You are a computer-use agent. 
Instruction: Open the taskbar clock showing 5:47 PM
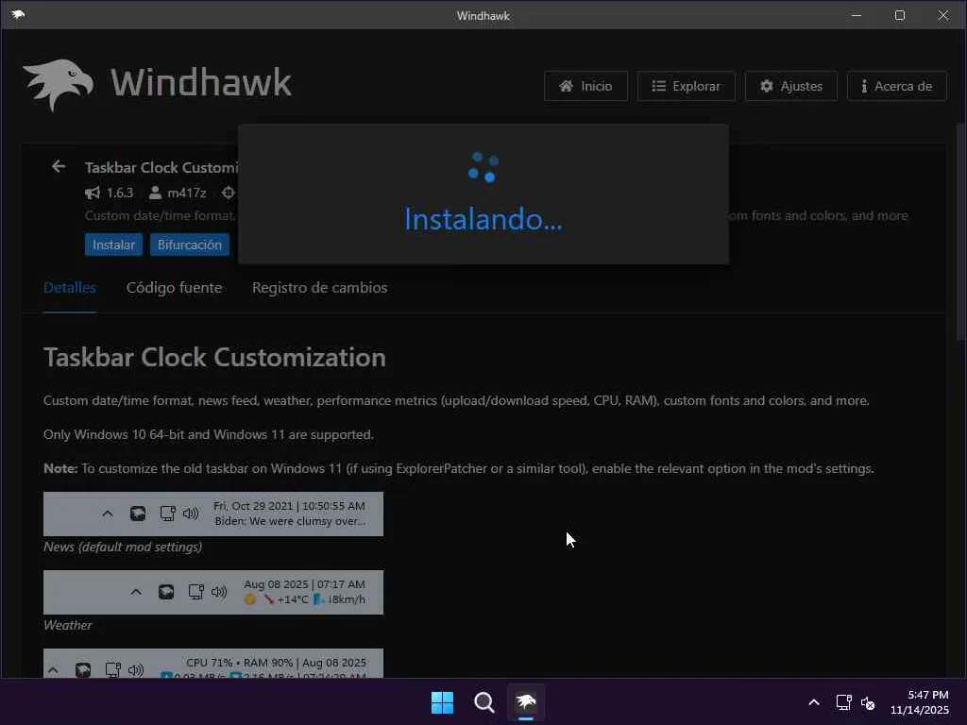click(920, 702)
